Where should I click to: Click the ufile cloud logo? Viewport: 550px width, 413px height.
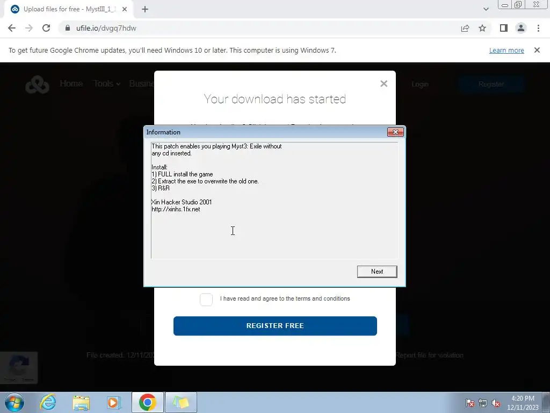pos(37,84)
